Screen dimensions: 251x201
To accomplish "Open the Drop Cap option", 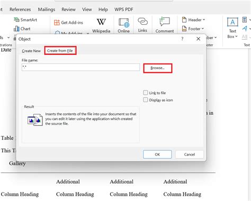I will [x=245, y=37].
